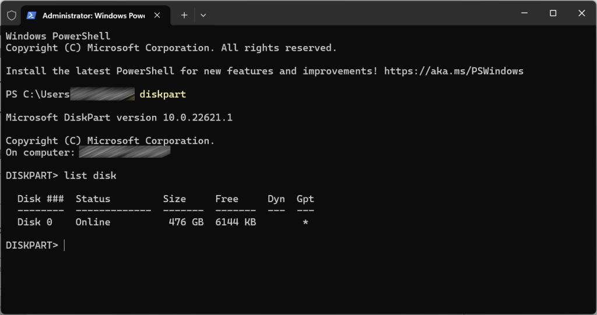The image size is (597, 315).
Task: Click the "Disk 0" entry in the table
Action: [34, 222]
